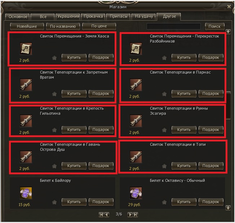The height and width of the screenshot is (223, 235).
Task: Favorite the Земля Хаоса scroll with star
Action: coord(54,58)
